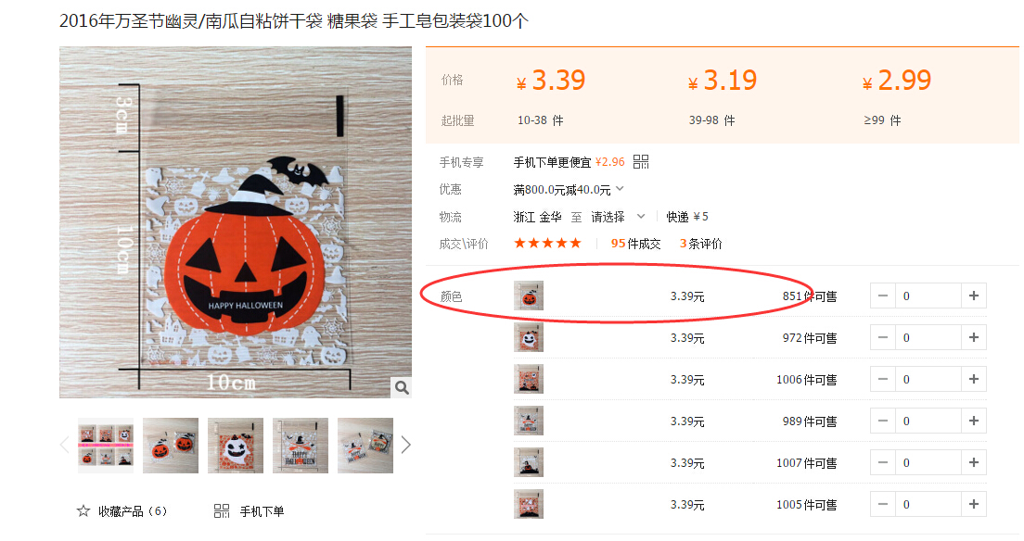
Task: Select the ghost color swatch with 972 available
Action: [x=529, y=337]
